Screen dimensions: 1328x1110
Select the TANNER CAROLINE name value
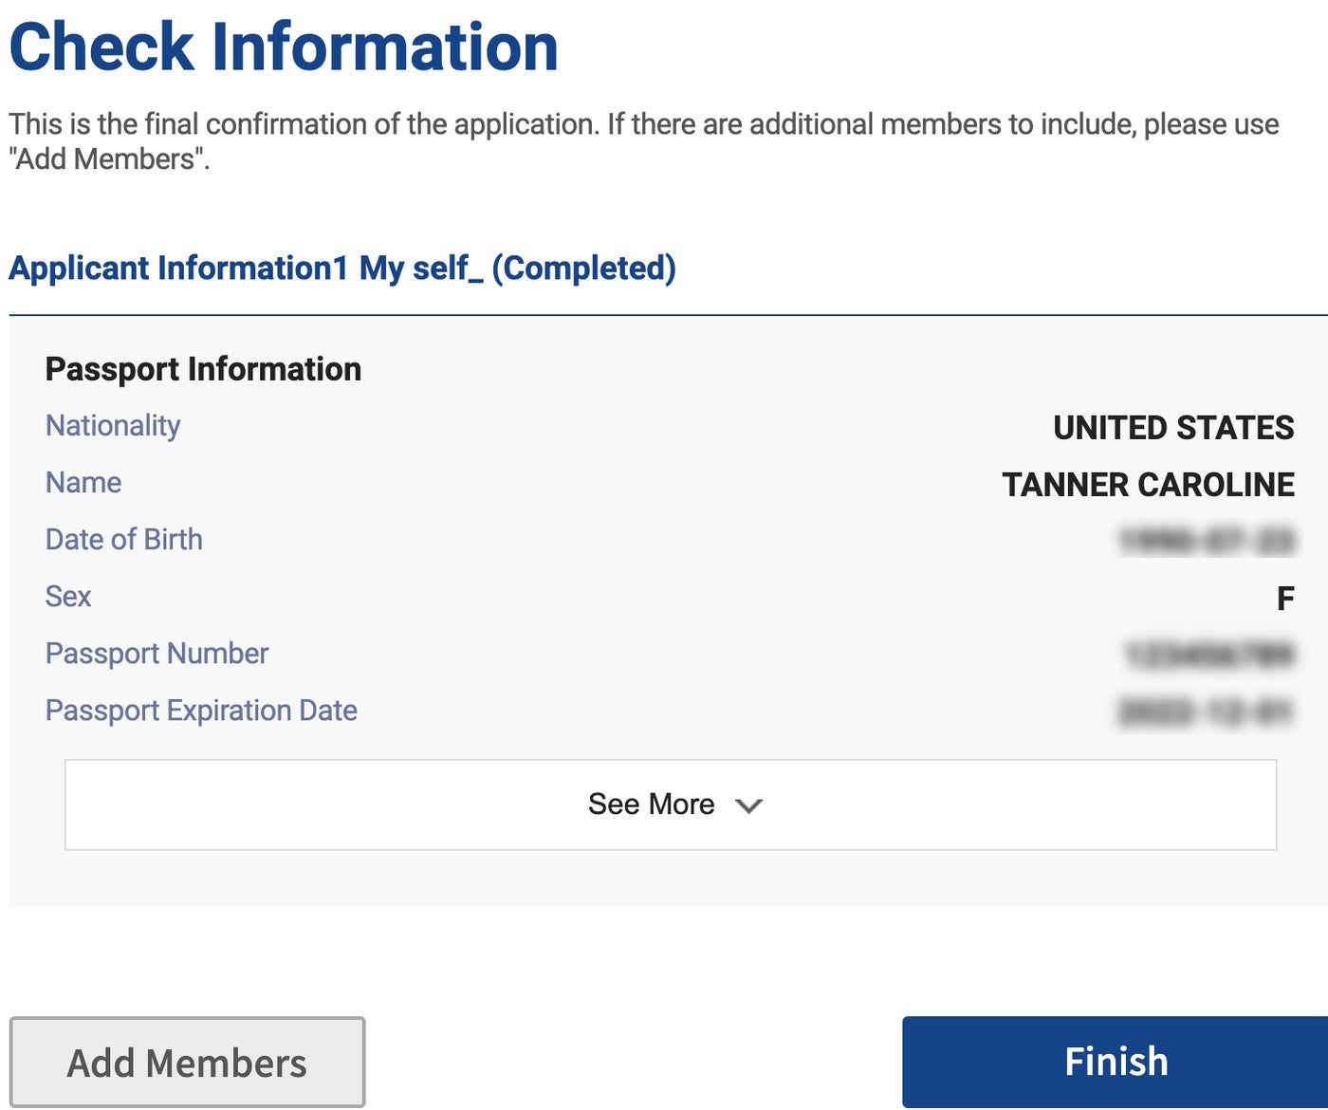(x=1148, y=485)
